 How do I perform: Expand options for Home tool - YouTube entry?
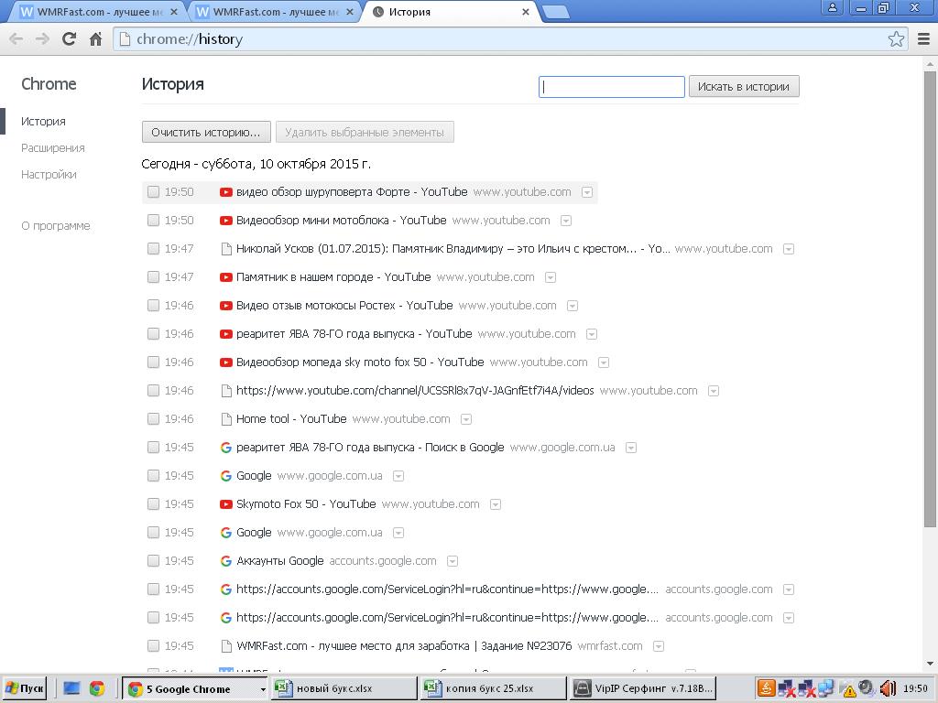[466, 419]
